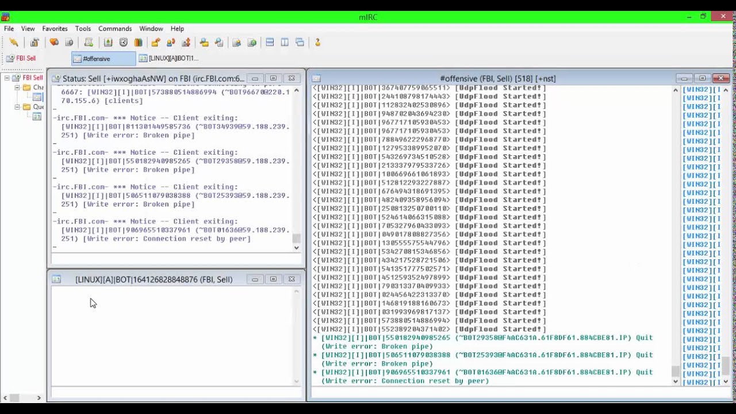Switch to [LINUX][A]|BOT|1... switchbar button
This screenshot has height=414, width=736.
[x=169, y=59]
